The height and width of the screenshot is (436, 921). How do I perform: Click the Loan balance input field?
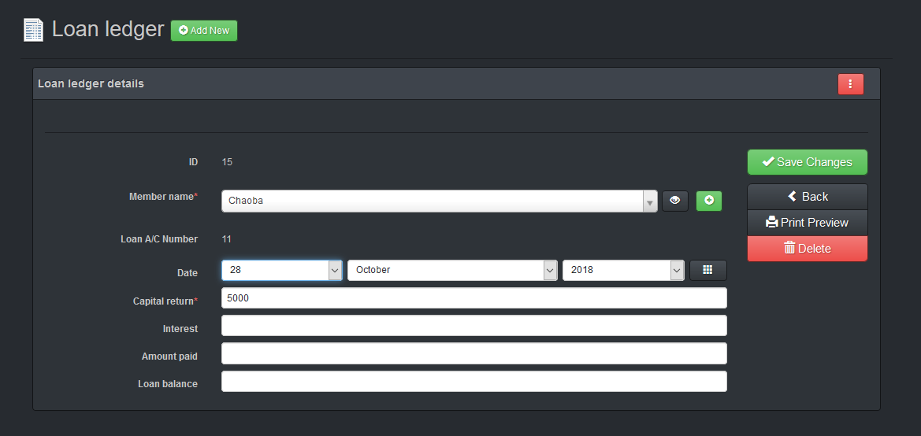(x=474, y=382)
